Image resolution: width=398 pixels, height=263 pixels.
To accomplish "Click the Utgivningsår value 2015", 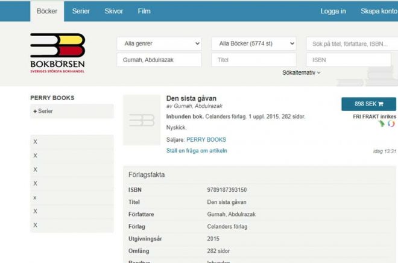I will (x=213, y=239).
